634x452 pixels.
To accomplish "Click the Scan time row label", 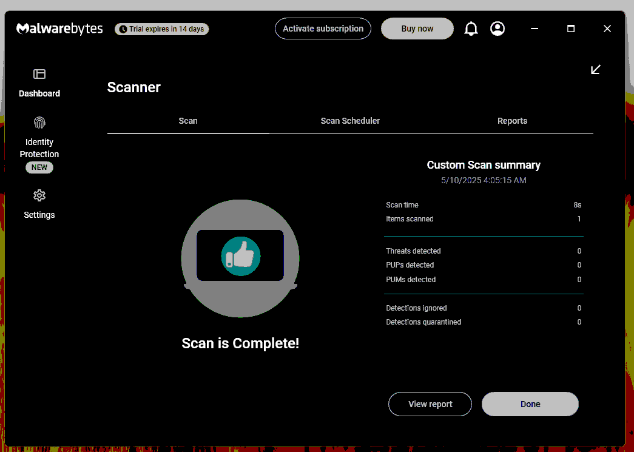I will click(402, 205).
